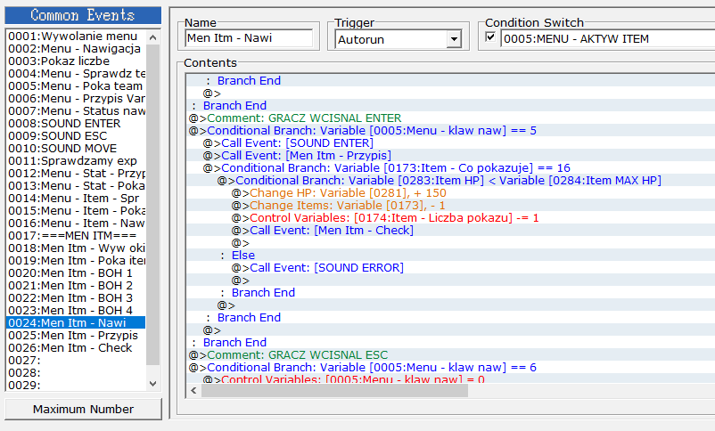Select Conditional Branch klaw naw == 5 line
Image resolution: width=715 pixels, height=431 pixels.
point(450,130)
